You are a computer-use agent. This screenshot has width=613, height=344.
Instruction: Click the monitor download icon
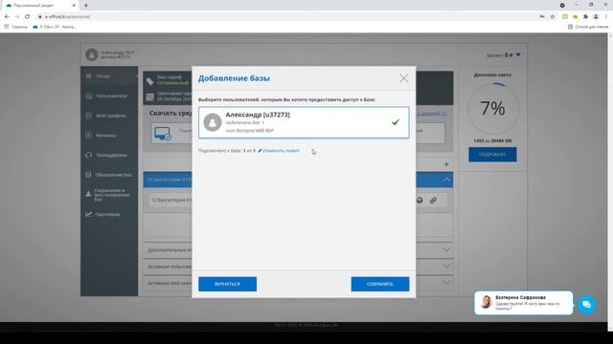point(163,134)
